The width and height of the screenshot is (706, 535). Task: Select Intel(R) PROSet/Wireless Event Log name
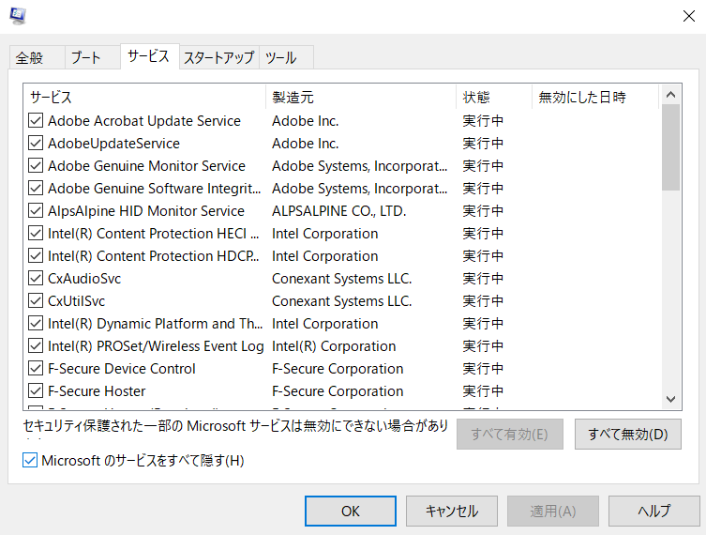[156, 346]
